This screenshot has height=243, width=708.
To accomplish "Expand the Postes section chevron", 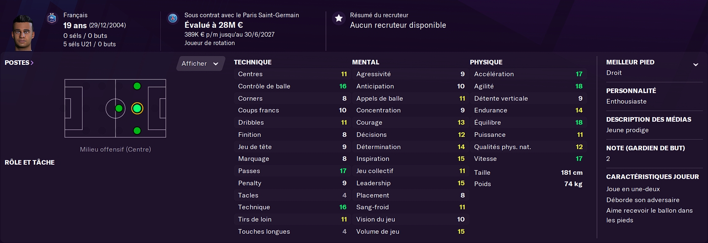I will click(32, 63).
